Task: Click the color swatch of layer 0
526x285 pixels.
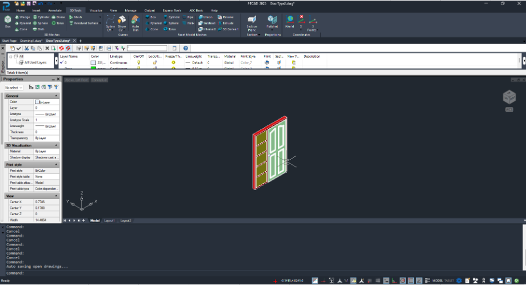Action: (93, 63)
